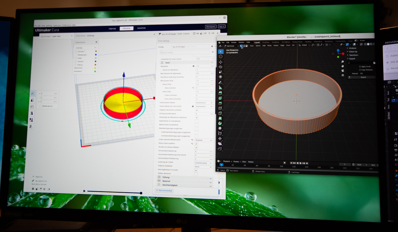Open Cura settings visibility hamburger menu

pyautogui.click(x=213, y=52)
